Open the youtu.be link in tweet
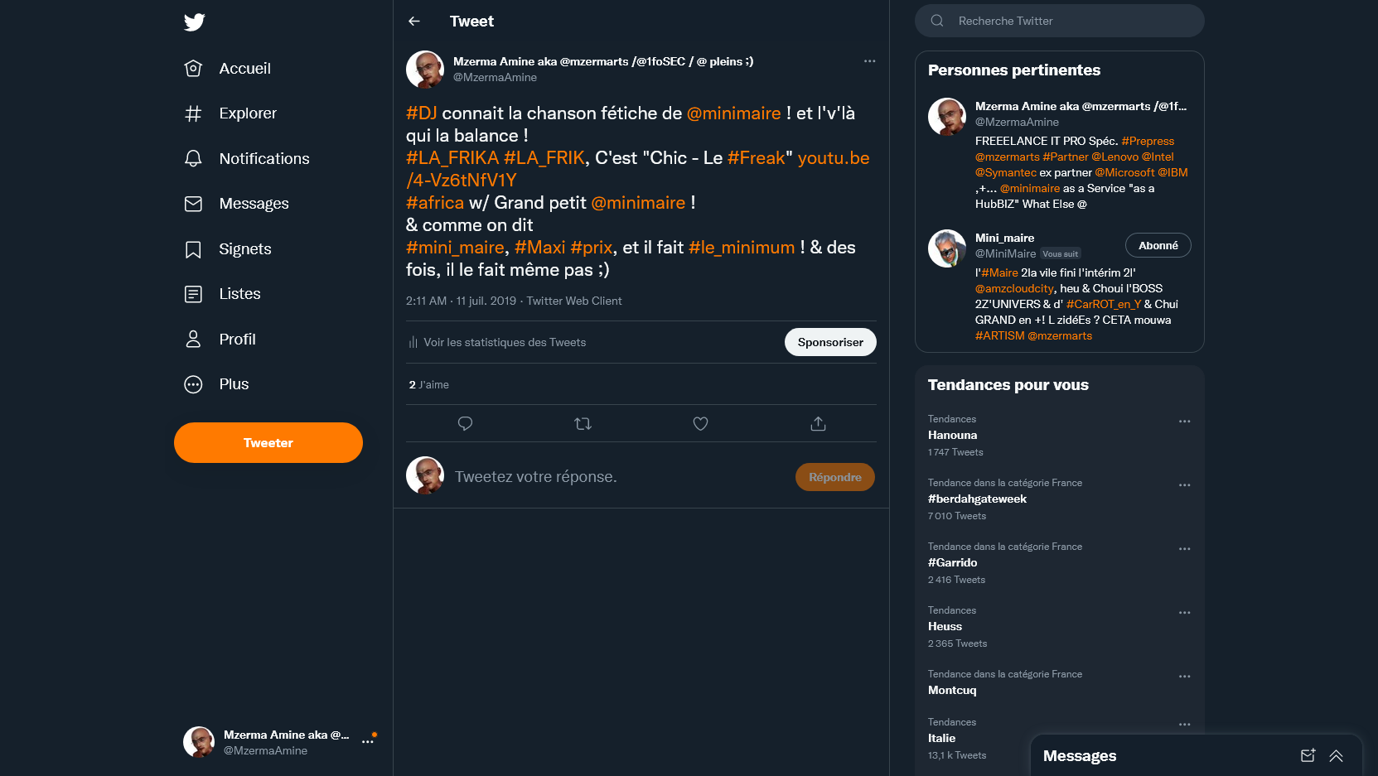The height and width of the screenshot is (776, 1378). [833, 158]
